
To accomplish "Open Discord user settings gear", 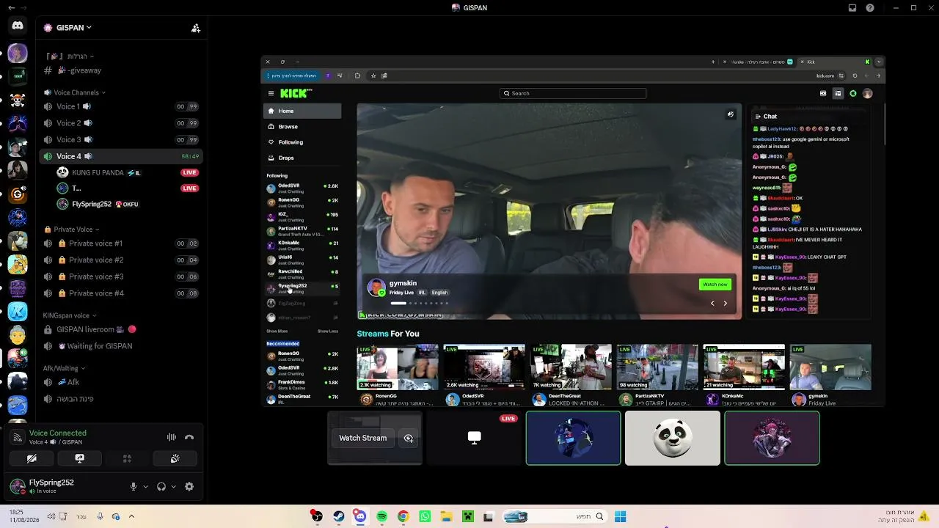I will point(189,486).
